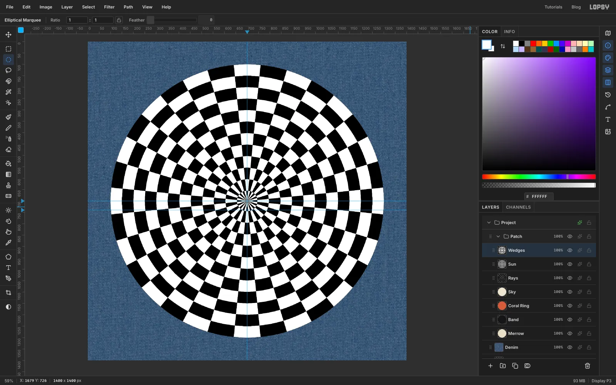Open the Select menu

coord(88,7)
